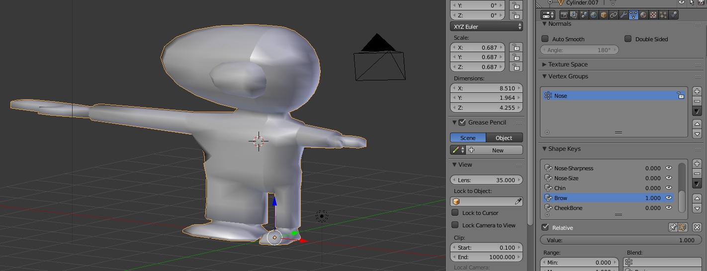Move shape key down in the list
The width and height of the screenshot is (707, 271).
(x=697, y=208)
